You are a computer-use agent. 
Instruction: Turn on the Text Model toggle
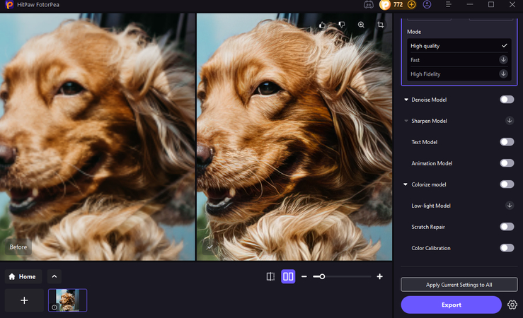click(x=506, y=142)
